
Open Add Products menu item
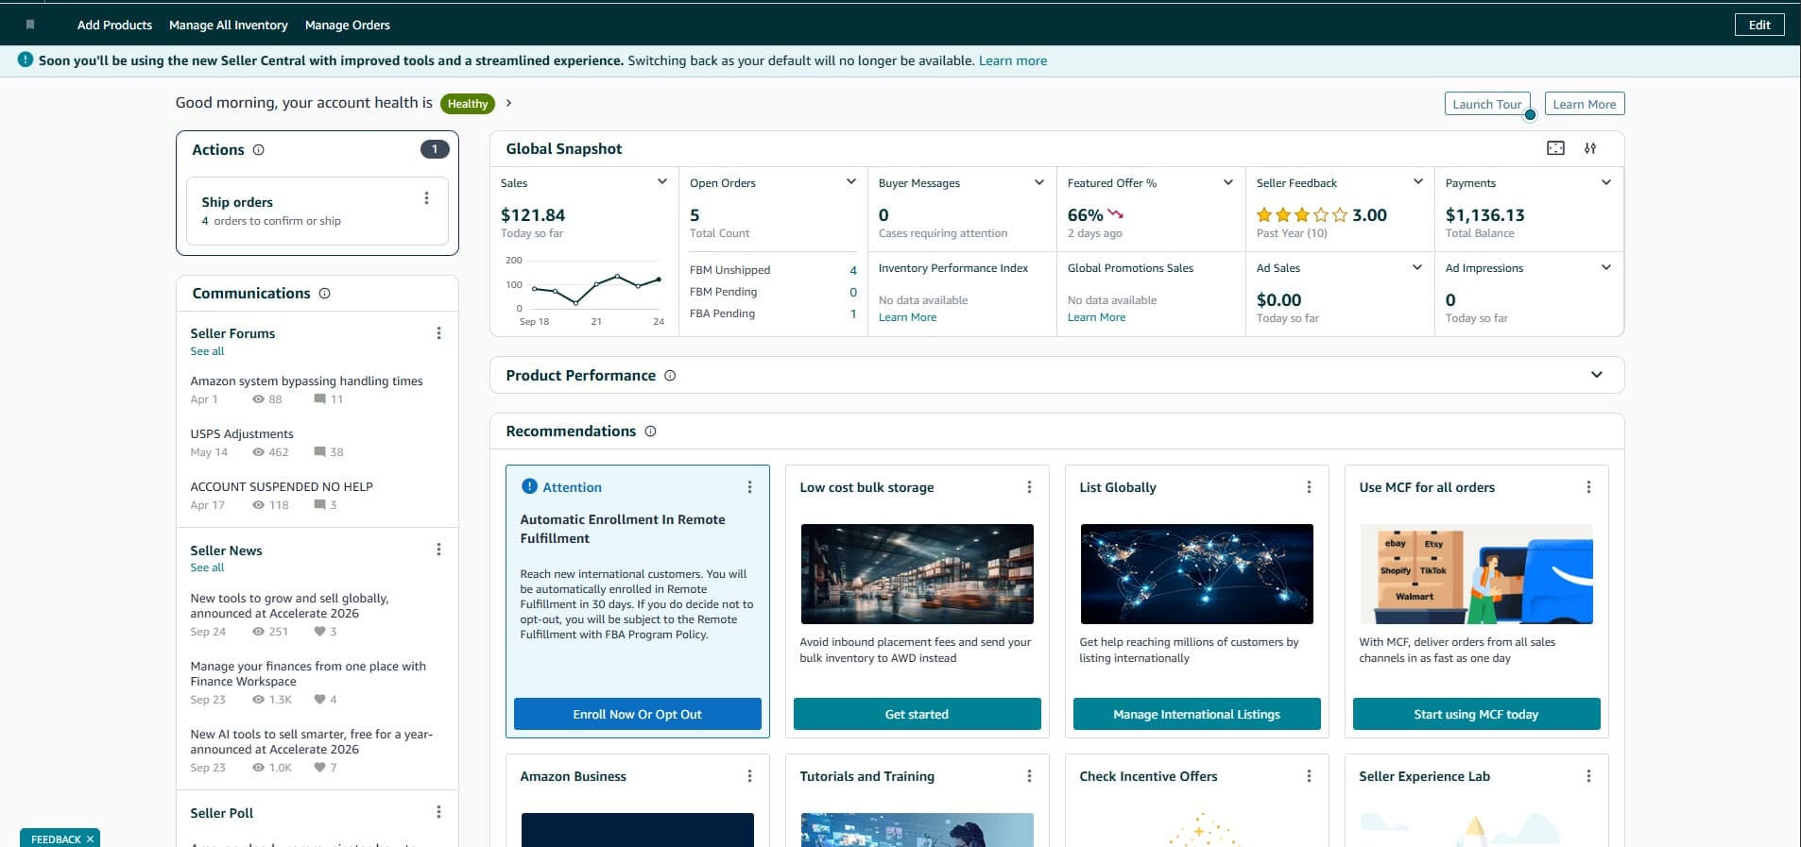pyautogui.click(x=114, y=25)
